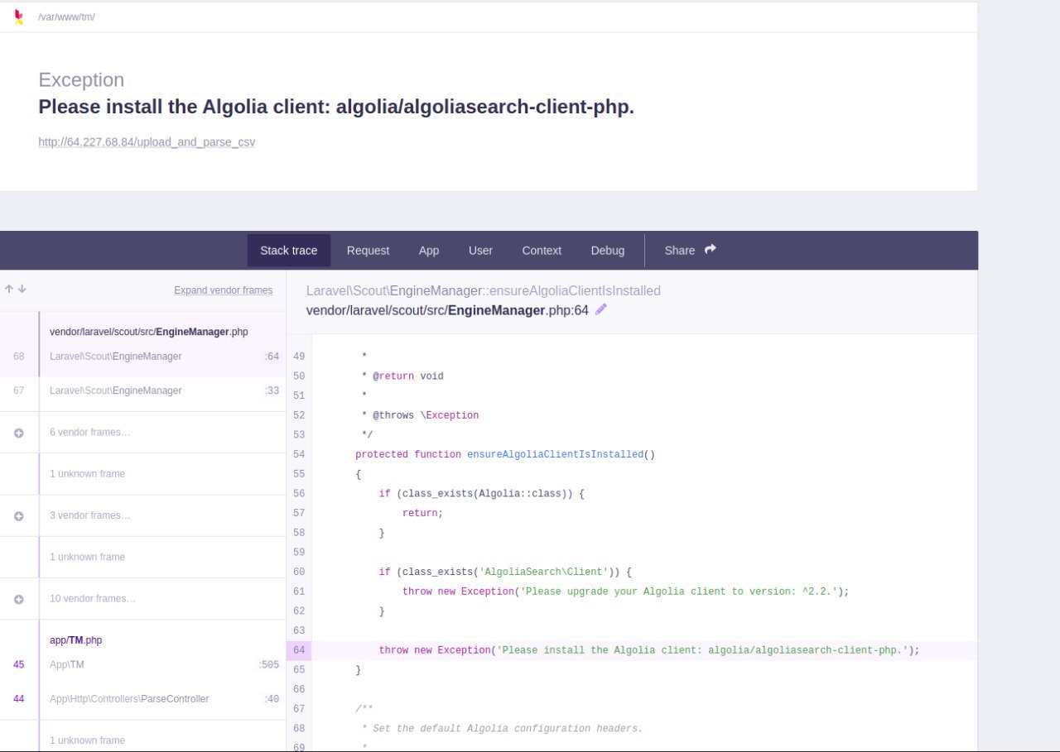Click code line 52 @throws \Exception

click(x=420, y=415)
